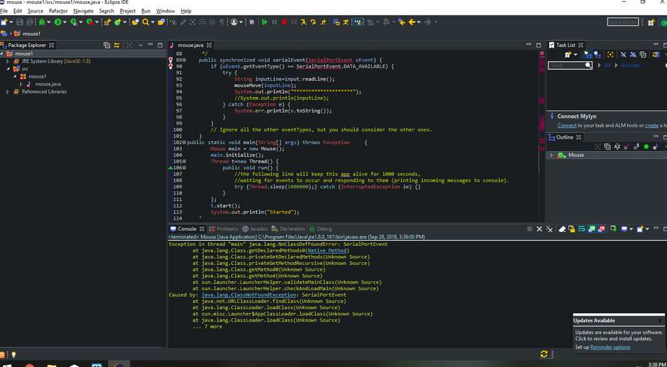Expand the Mouse class in Outline
Viewport: 667px width, 367px height.
point(552,155)
